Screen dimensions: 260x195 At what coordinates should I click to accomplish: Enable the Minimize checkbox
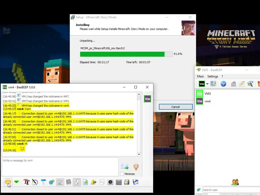122,174
